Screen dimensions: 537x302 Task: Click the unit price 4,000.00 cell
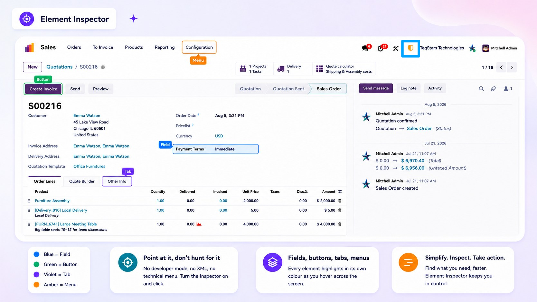(x=251, y=224)
